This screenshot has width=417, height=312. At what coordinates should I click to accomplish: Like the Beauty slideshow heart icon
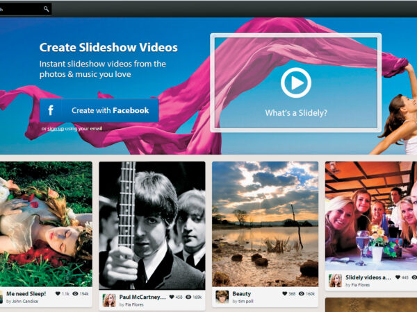[285, 294]
